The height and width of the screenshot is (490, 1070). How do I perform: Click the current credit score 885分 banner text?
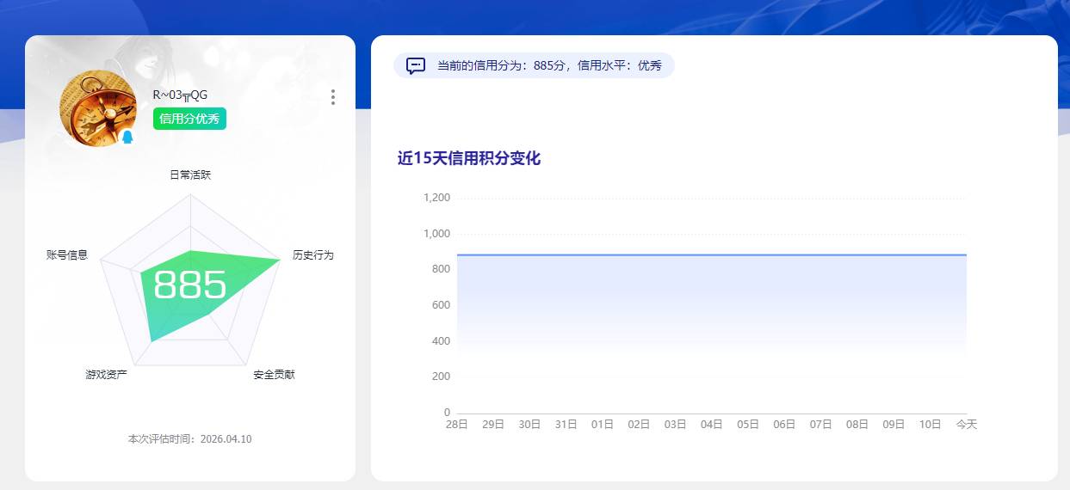[x=549, y=65]
